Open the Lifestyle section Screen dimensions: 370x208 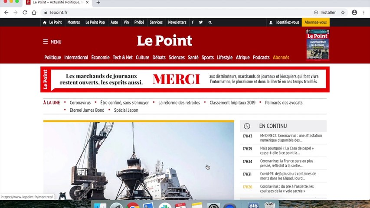(225, 58)
